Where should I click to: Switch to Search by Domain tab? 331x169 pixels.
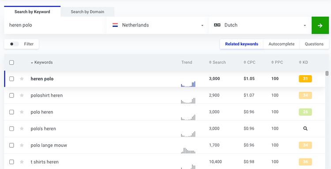coord(87,12)
